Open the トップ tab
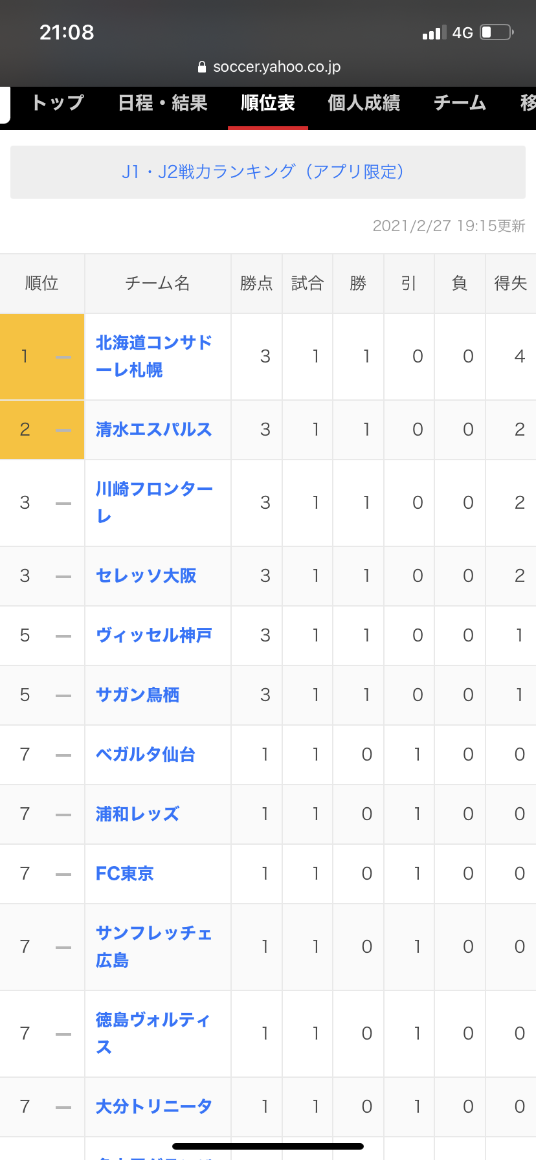This screenshot has width=536, height=1160. pos(58,103)
